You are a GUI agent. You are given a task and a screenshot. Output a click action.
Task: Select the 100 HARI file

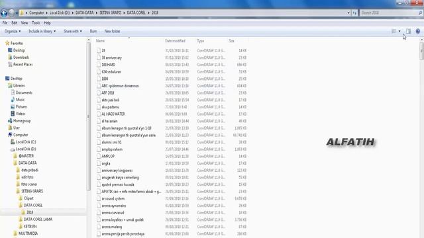108,65
